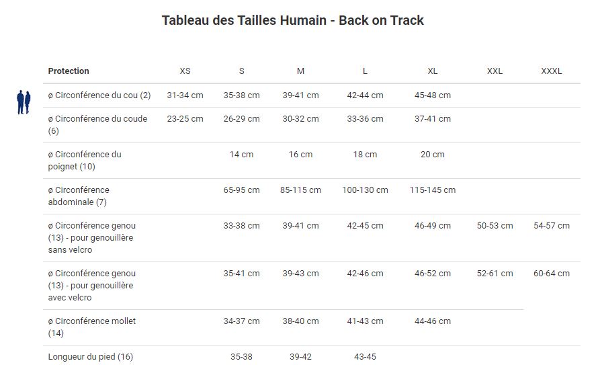Select the 43-45 foot length cell
The width and height of the screenshot is (600, 365).
[x=365, y=357]
